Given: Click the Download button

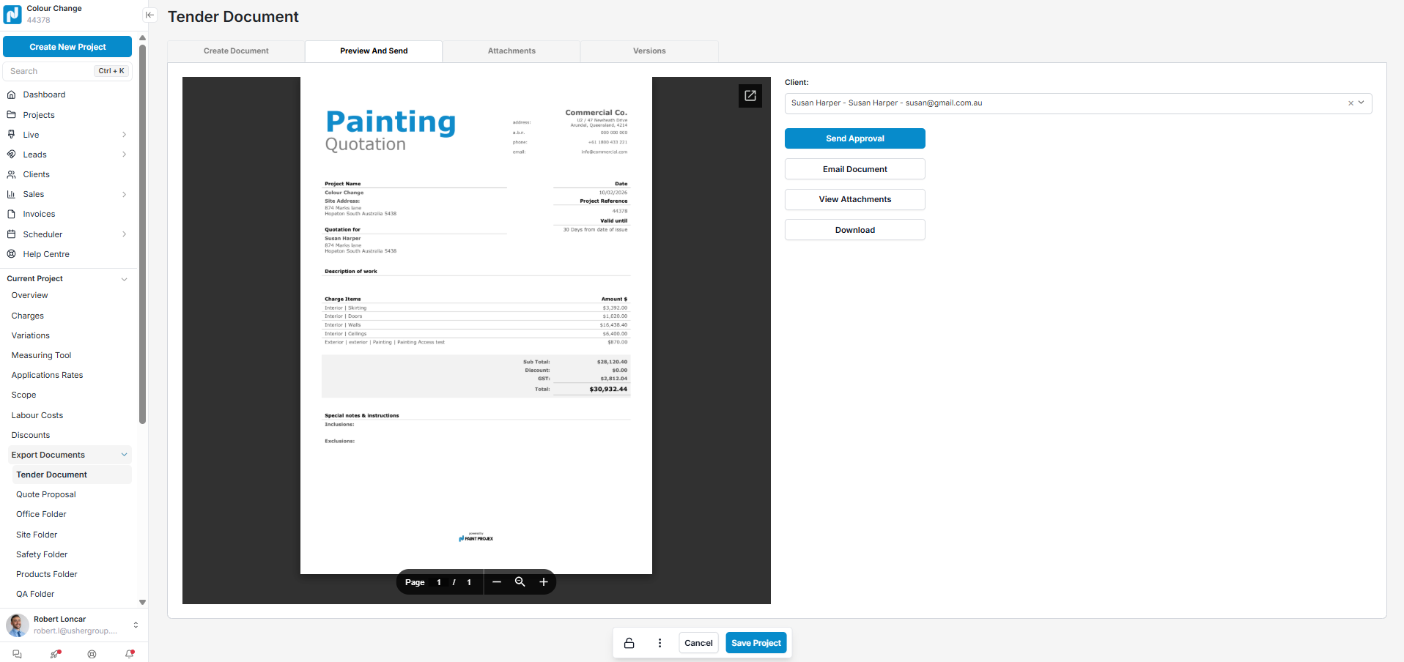Looking at the screenshot, I should pos(854,230).
